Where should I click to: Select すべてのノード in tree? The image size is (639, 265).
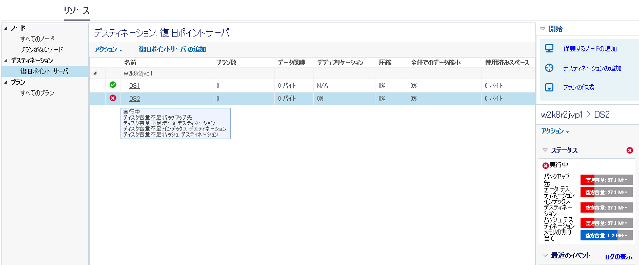(x=37, y=39)
